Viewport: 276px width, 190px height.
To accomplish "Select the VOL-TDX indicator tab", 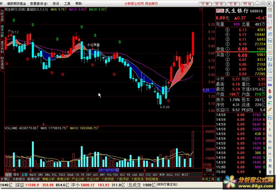I will coord(112,175).
